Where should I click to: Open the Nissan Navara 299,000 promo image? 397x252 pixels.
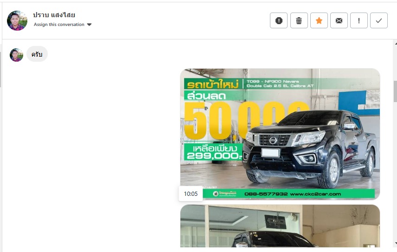280,134
